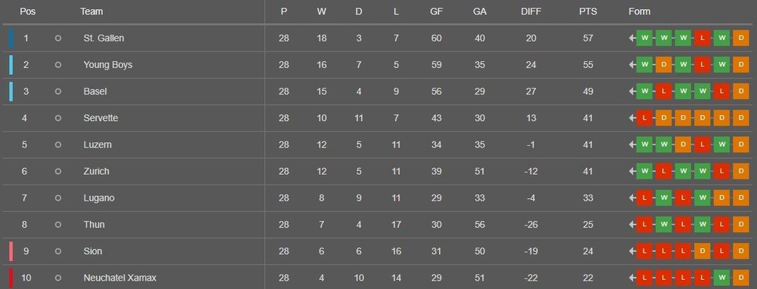The height and width of the screenshot is (289, 757).
Task: Select the circle marker beside Neuchatel Xamax
Action: [x=58, y=278]
